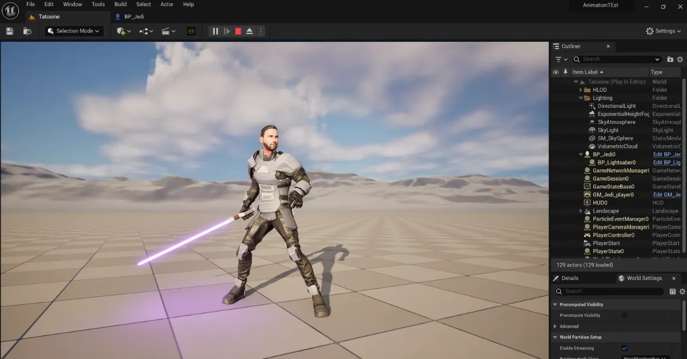
Task: Collapse the Lighting folder
Action: tap(581, 98)
